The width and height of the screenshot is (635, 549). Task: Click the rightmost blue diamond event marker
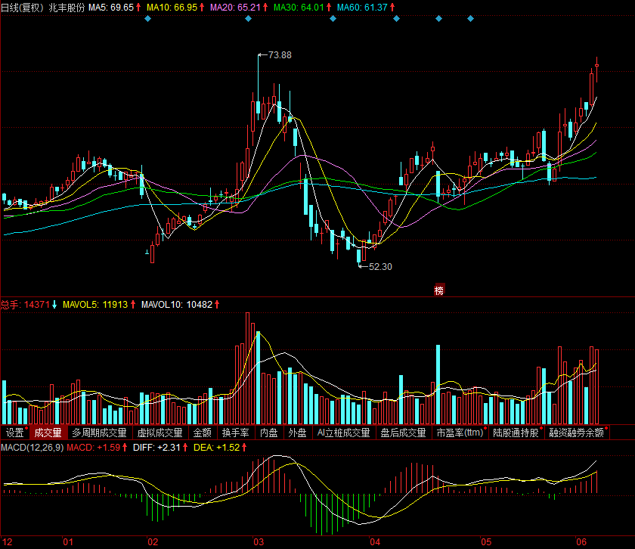coord(470,19)
